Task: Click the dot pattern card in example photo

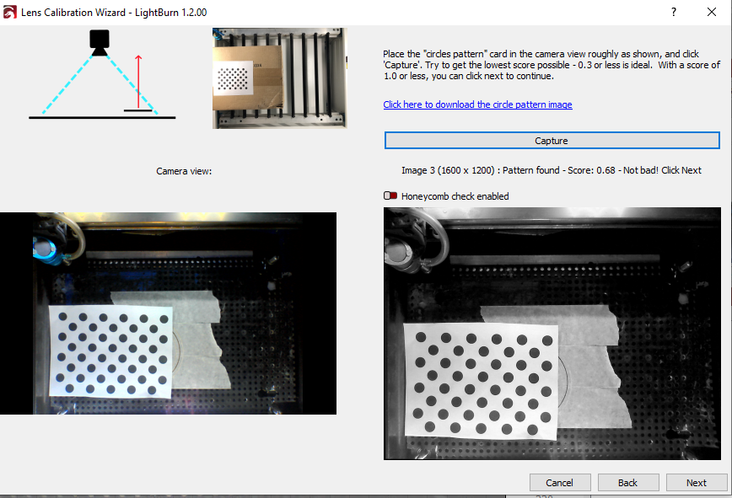Action: pyautogui.click(x=233, y=79)
